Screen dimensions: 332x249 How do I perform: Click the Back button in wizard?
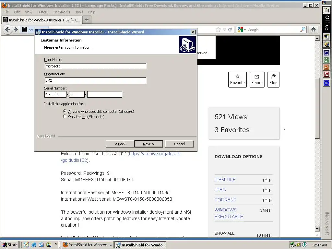120,144
